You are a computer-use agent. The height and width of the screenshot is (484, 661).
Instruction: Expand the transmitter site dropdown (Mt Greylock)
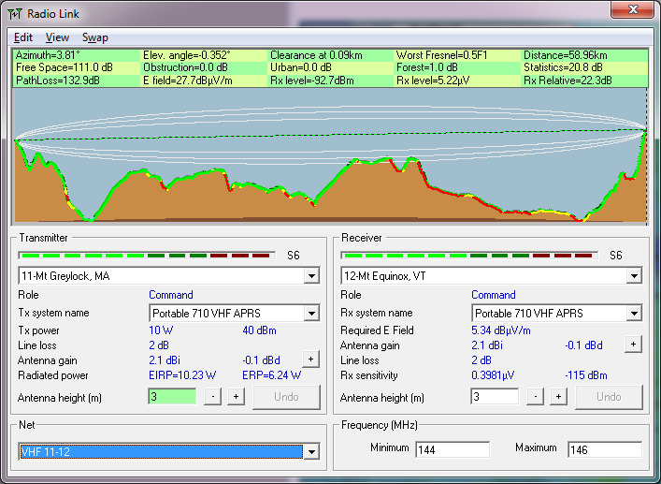(311, 276)
